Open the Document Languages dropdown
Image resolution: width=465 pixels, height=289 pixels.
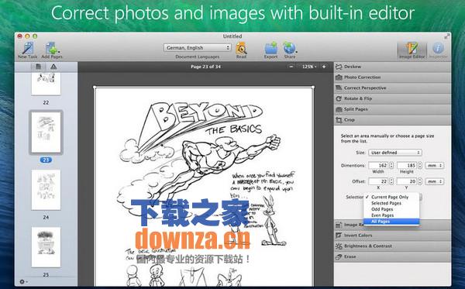point(197,47)
